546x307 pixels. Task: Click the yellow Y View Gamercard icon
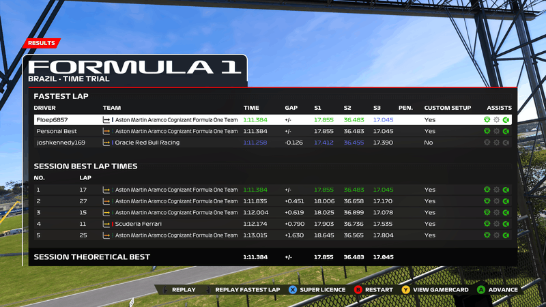point(405,289)
